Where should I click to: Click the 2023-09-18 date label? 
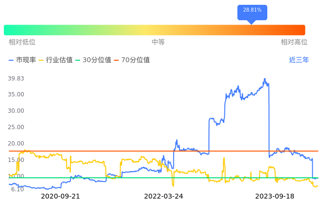coord(275,197)
